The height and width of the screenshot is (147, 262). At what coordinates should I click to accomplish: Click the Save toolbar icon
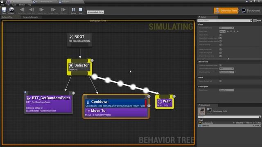coord(4,10)
